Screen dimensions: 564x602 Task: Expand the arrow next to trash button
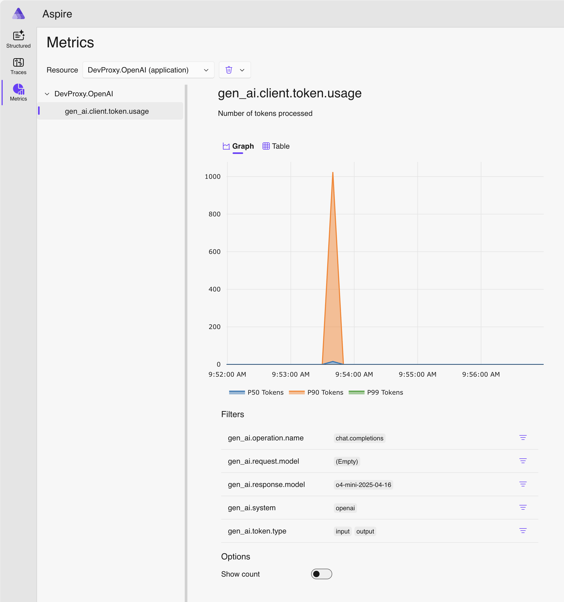click(242, 70)
